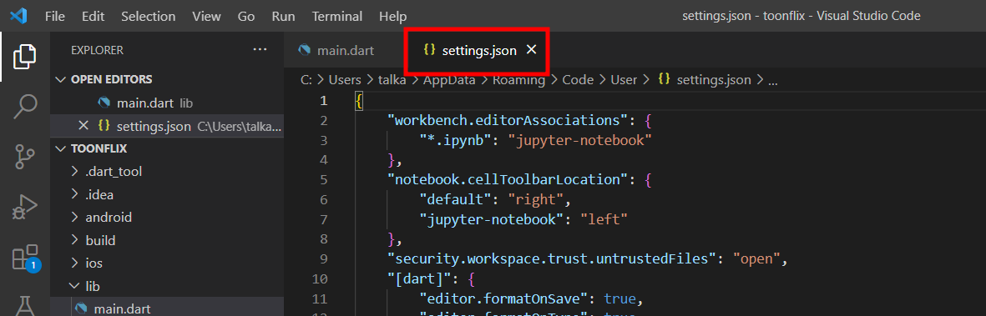Click the User breadcrumb segment

[624, 80]
